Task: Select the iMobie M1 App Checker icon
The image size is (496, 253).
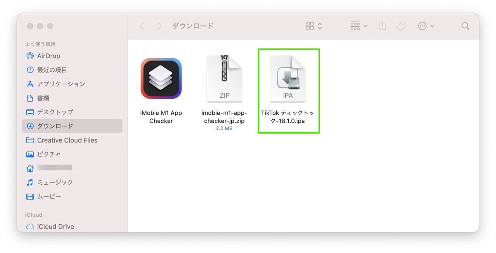Action: tap(161, 79)
